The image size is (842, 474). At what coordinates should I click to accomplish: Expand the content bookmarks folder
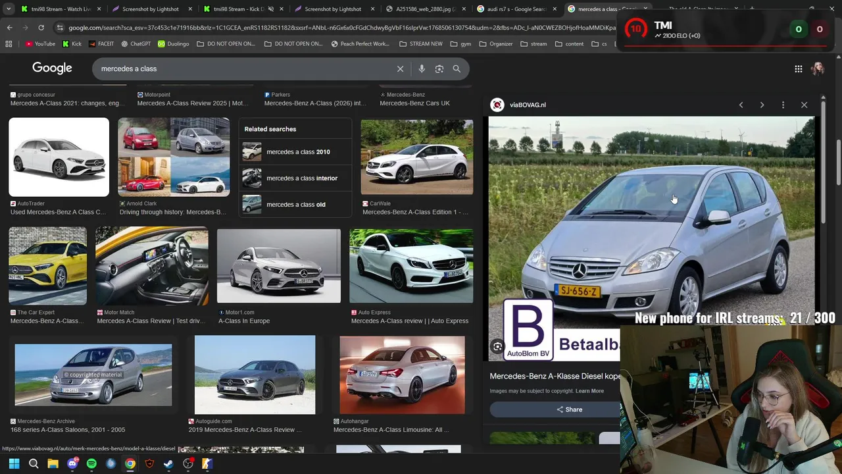click(x=569, y=43)
